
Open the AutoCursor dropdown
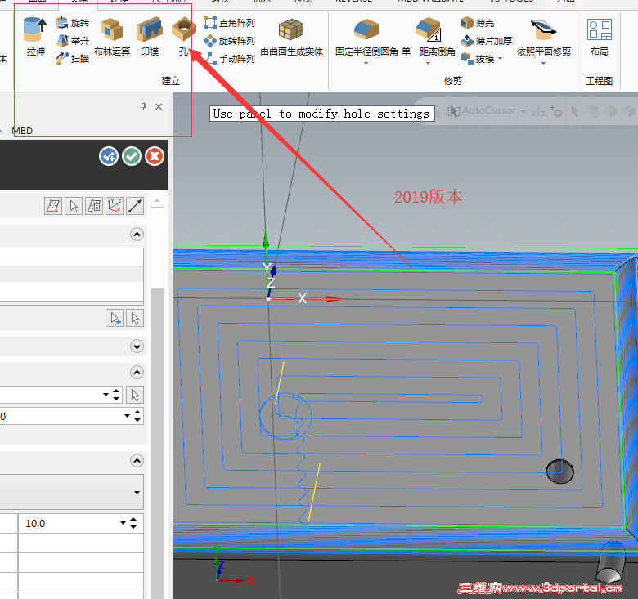(x=523, y=111)
